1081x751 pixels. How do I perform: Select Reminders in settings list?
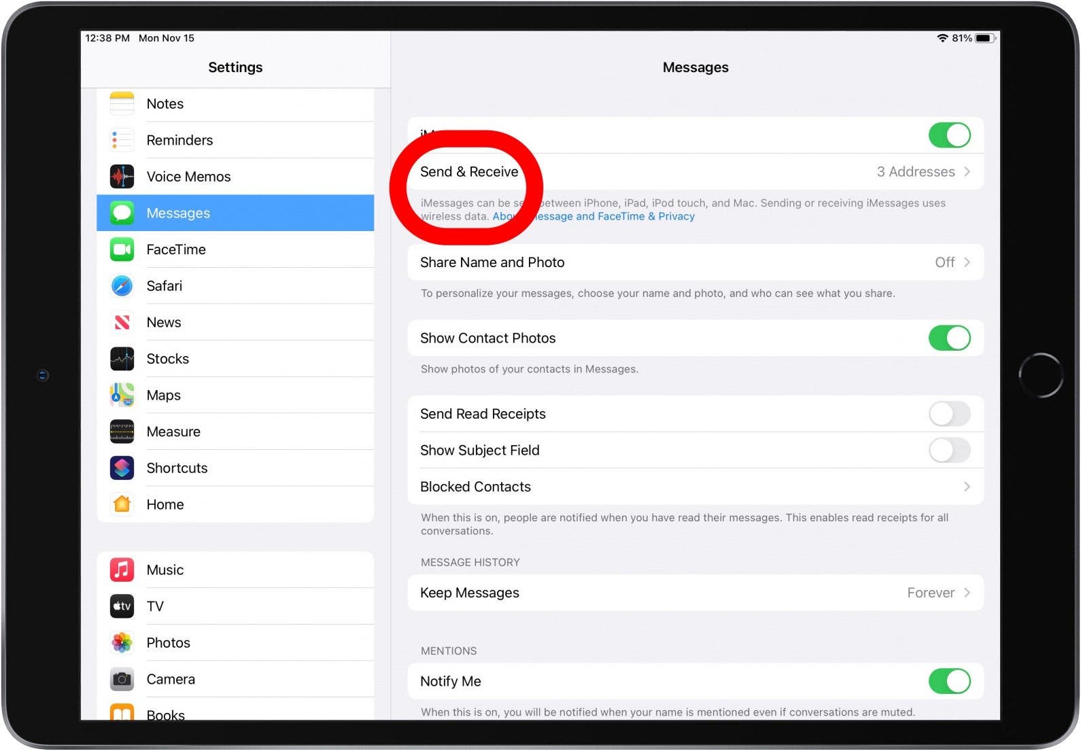[235, 140]
